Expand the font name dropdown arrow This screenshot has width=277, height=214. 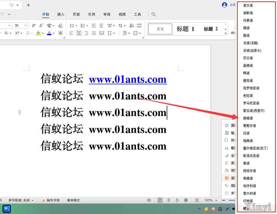point(9,26)
